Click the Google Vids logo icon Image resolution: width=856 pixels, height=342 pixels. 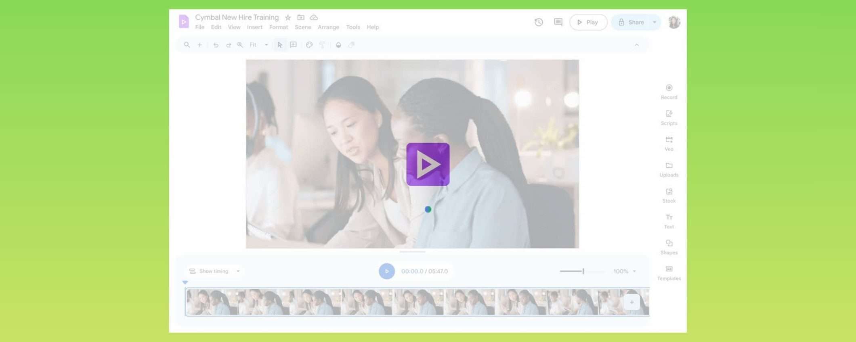pos(184,21)
